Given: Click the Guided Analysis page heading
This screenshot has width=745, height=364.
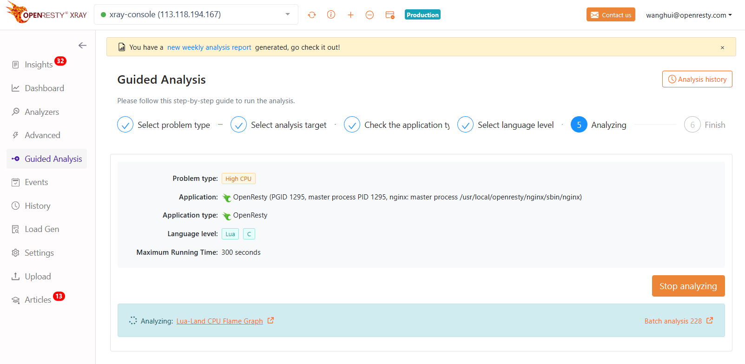Looking at the screenshot, I should point(161,79).
